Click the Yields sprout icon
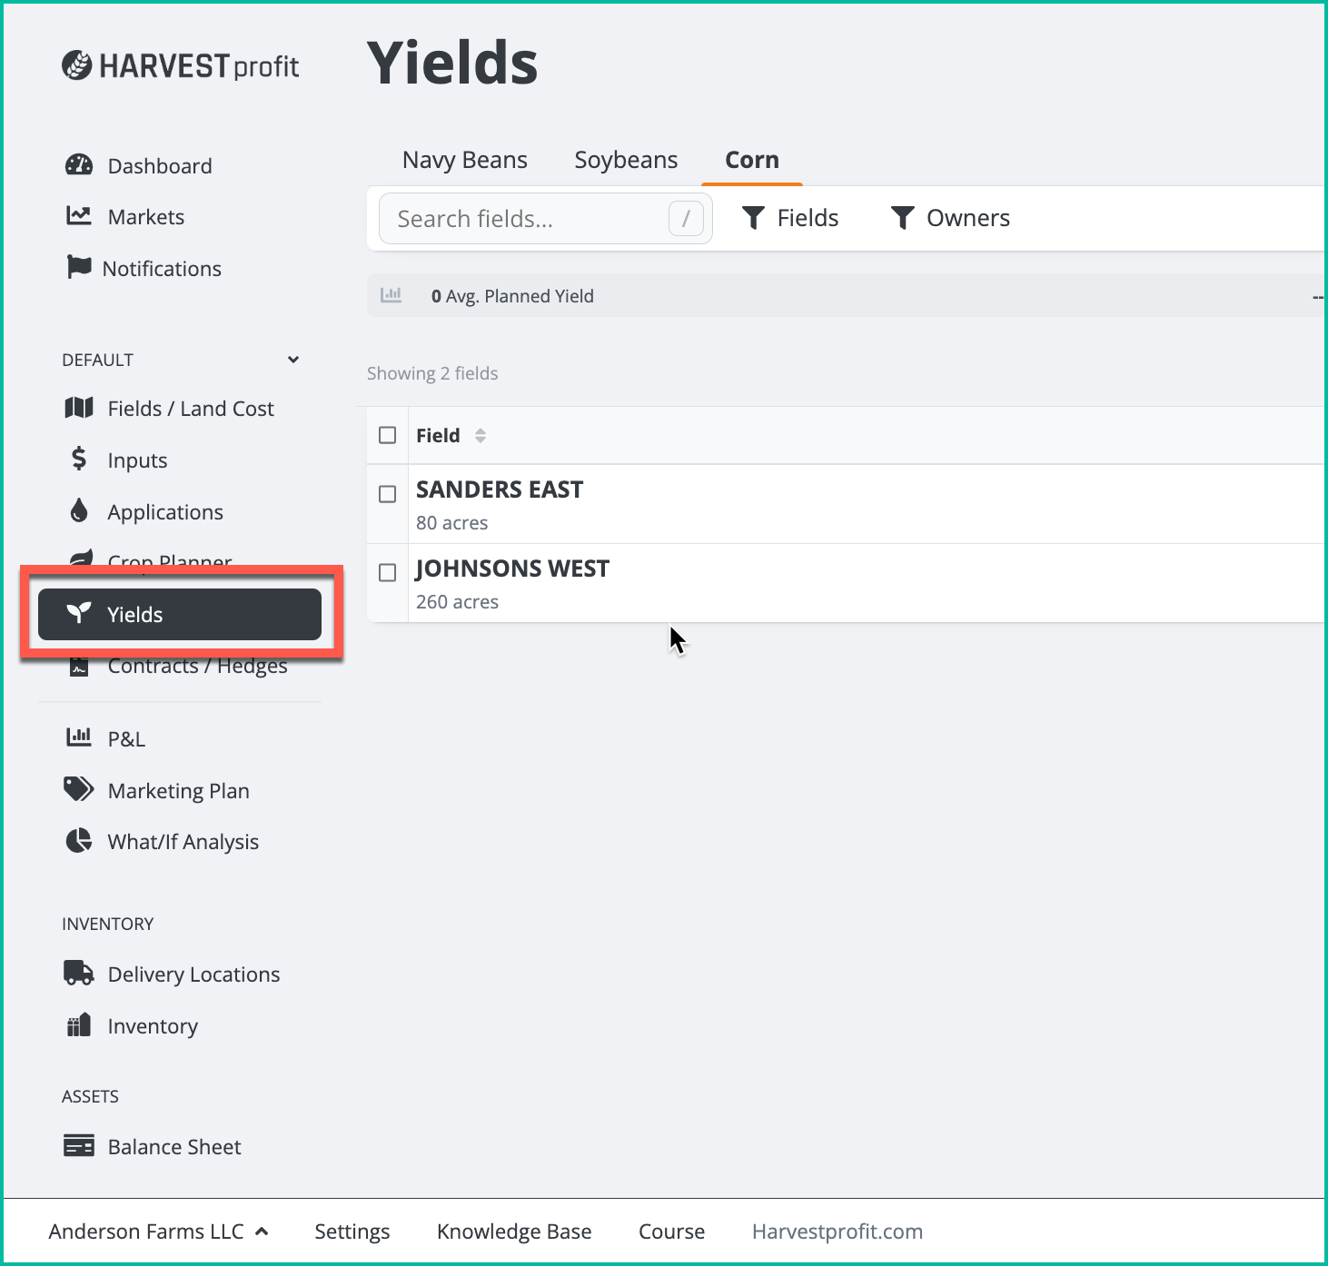This screenshot has height=1266, width=1328. tap(79, 613)
